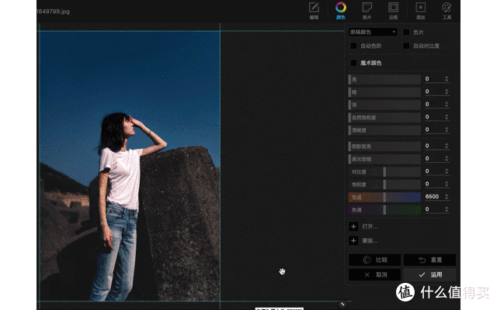497x310 pixels.
Task: Open the 胶片 film icon
Action: point(367,8)
